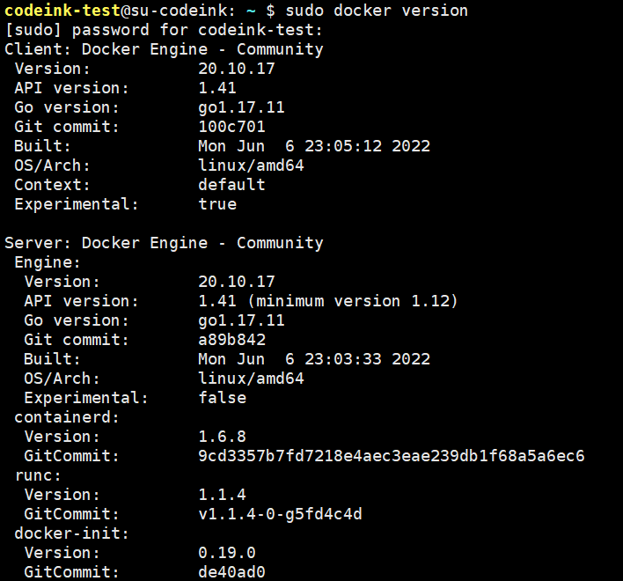Click the long containerd GitCommit hash
Image resolution: width=623 pixels, height=581 pixels.
point(392,456)
